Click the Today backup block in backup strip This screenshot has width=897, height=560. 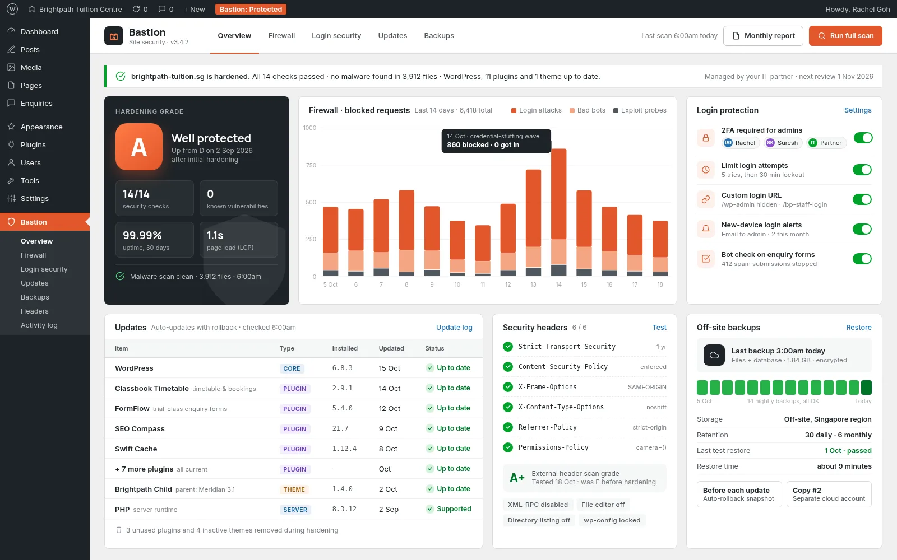pyautogui.click(x=867, y=388)
